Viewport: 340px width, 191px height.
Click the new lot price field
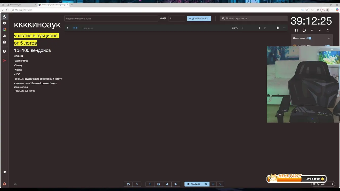pyautogui.click(x=177, y=19)
